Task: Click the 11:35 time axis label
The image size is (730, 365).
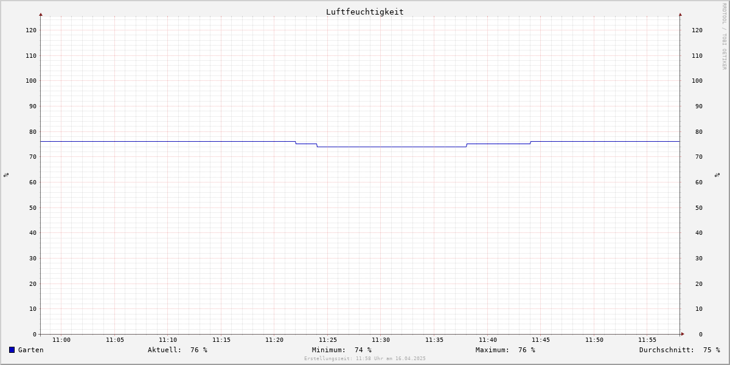Action: pyautogui.click(x=434, y=340)
